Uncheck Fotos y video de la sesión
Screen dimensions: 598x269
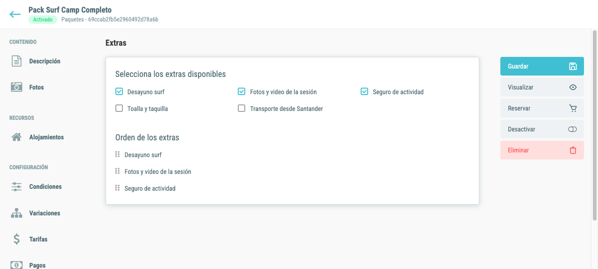[242, 92]
